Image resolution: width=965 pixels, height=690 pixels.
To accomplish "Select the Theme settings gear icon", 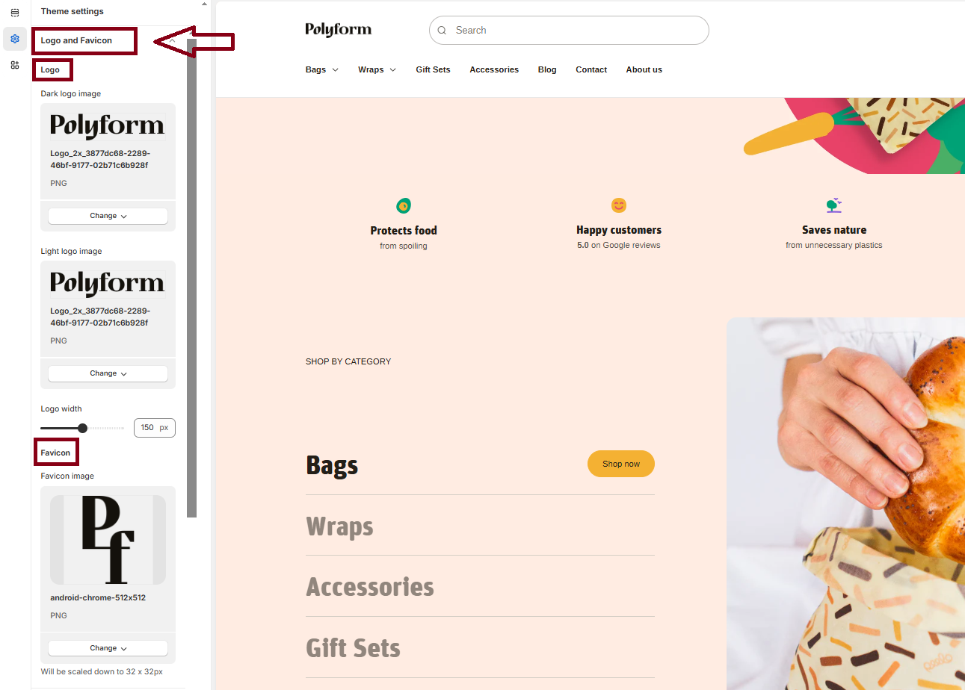I will click(15, 39).
